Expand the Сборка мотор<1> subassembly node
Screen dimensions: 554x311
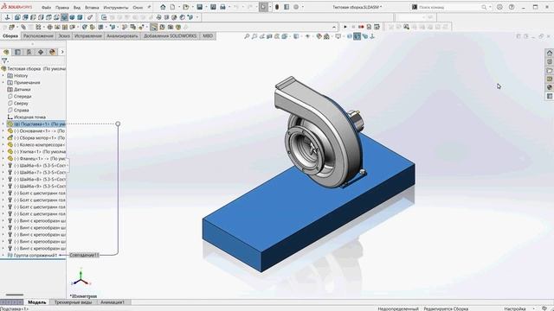[3, 138]
